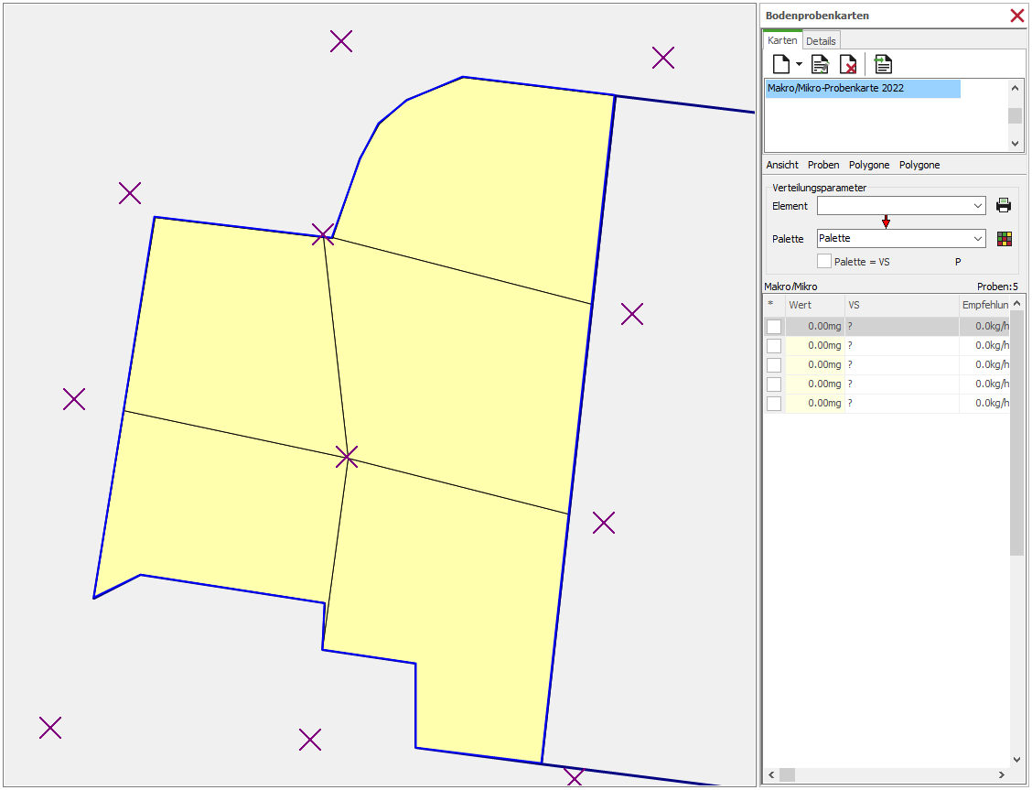Tick the checkbox in the last sample row

pos(774,404)
